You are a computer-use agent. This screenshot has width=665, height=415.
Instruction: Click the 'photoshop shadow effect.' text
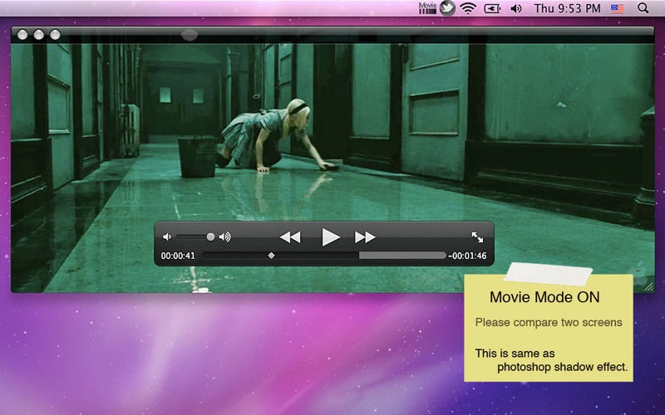tap(563, 367)
